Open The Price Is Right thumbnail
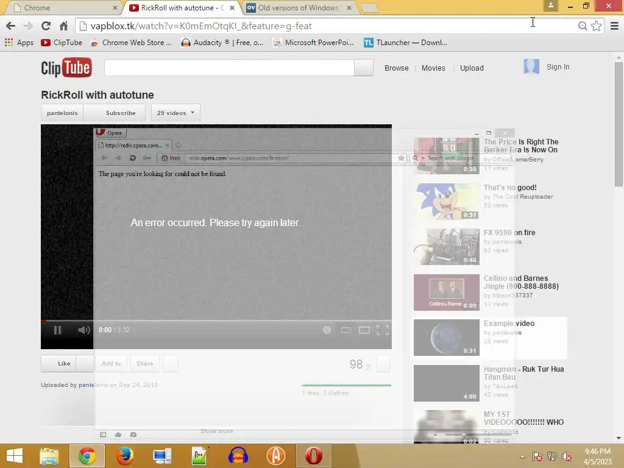This screenshot has height=468, width=624. [447, 155]
